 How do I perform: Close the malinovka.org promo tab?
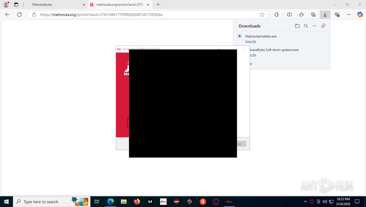(148, 5)
